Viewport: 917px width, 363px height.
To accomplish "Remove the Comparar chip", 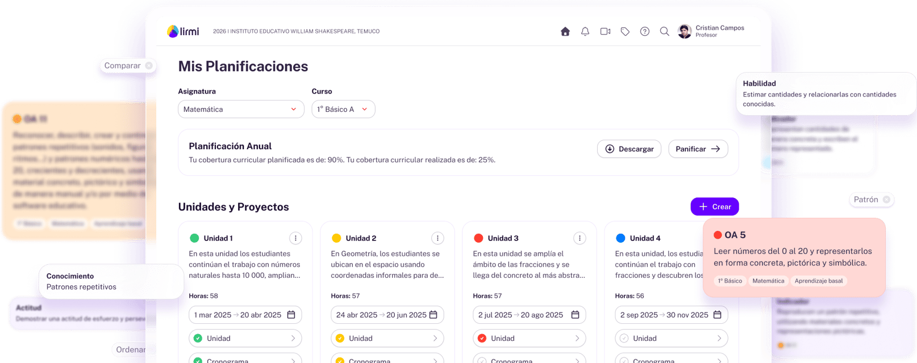I will [149, 66].
